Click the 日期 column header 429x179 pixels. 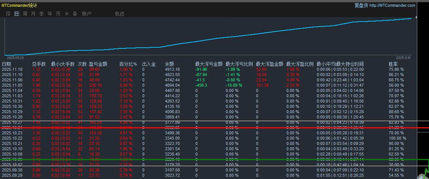6,64
